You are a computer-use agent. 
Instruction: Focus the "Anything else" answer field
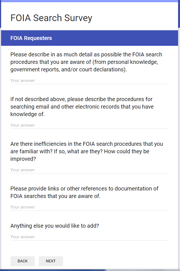(89, 237)
